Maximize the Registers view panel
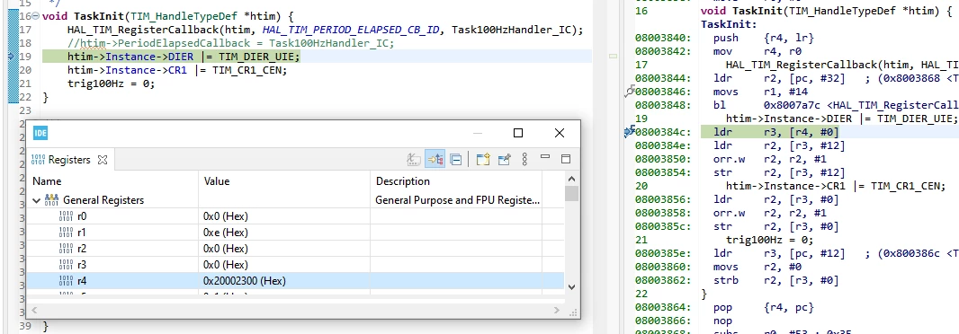The width and height of the screenshot is (959, 334). tap(566, 159)
